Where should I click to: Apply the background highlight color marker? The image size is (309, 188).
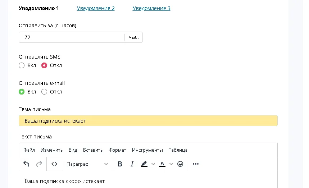coord(144,164)
